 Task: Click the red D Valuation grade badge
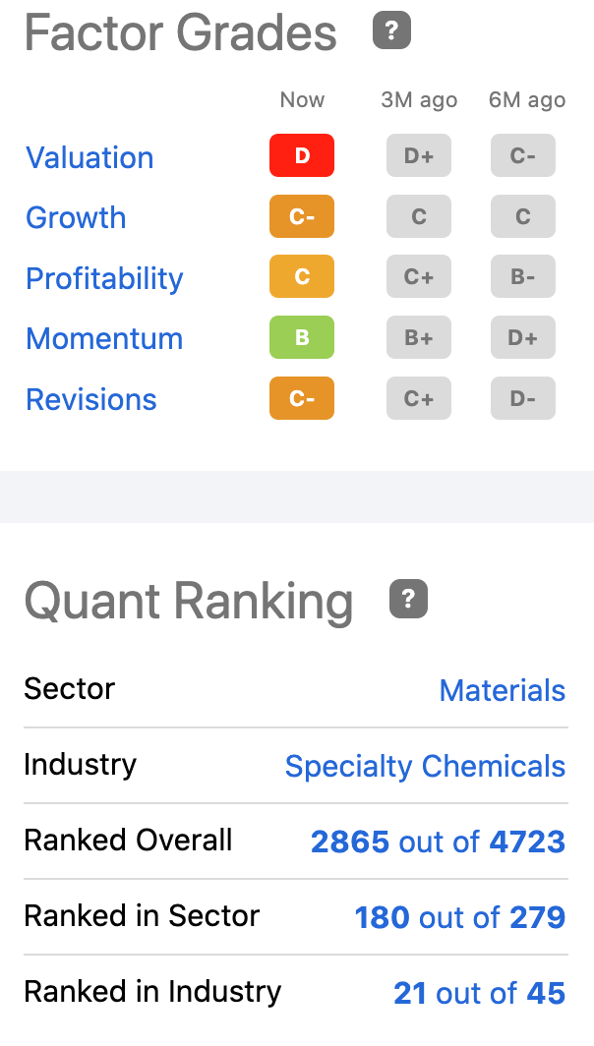[301, 155]
